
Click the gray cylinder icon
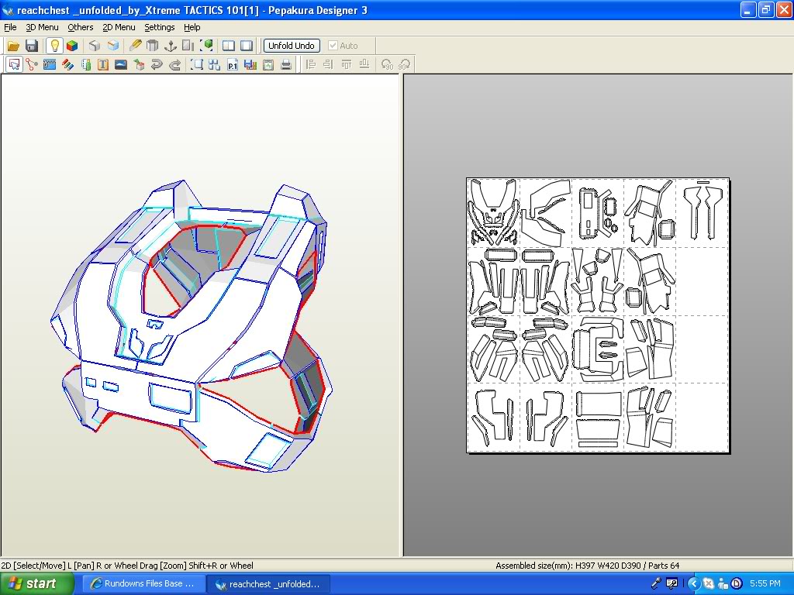152,46
